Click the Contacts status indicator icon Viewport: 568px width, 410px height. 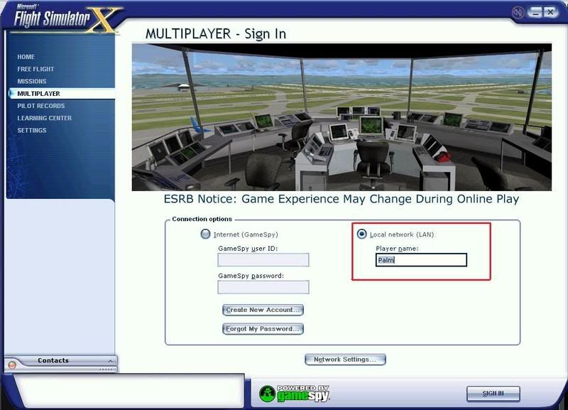(x=12, y=365)
